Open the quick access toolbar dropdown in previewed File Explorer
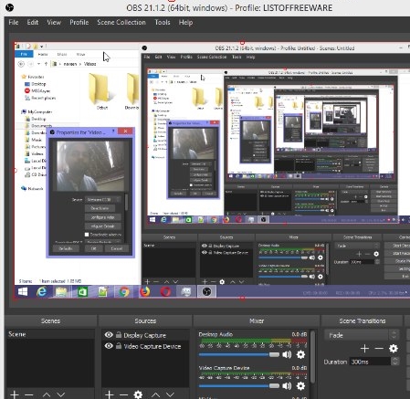This screenshot has height=399, width=410. tap(41, 47)
